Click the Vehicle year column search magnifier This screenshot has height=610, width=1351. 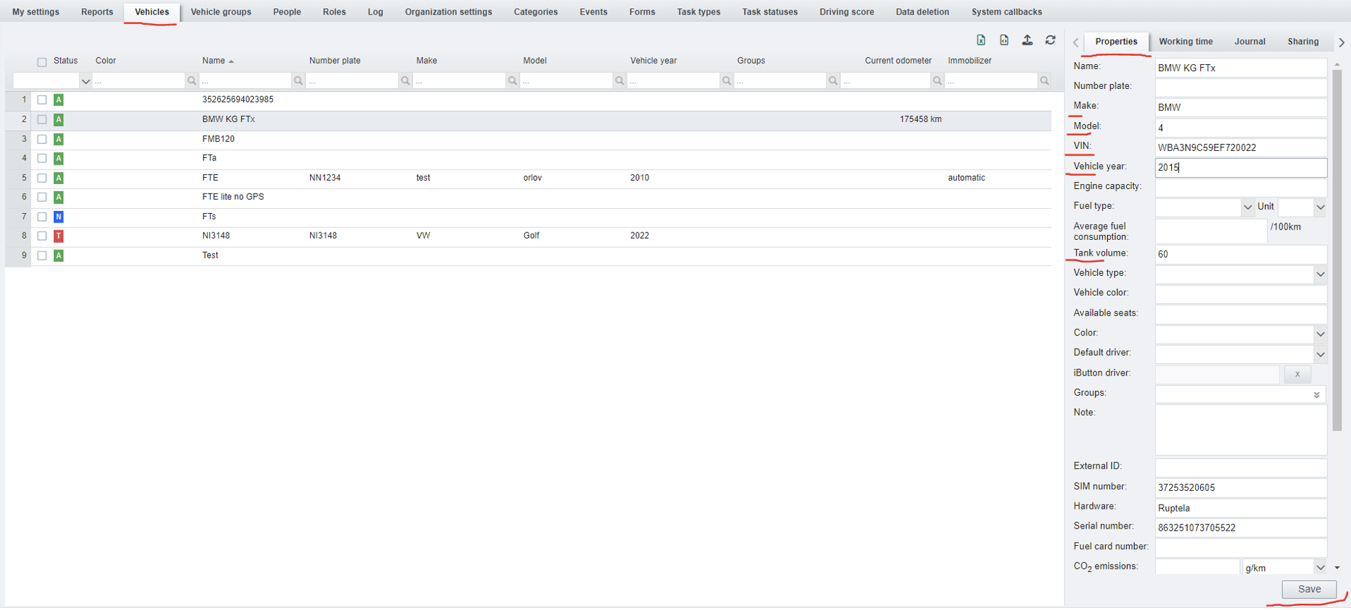coord(726,81)
